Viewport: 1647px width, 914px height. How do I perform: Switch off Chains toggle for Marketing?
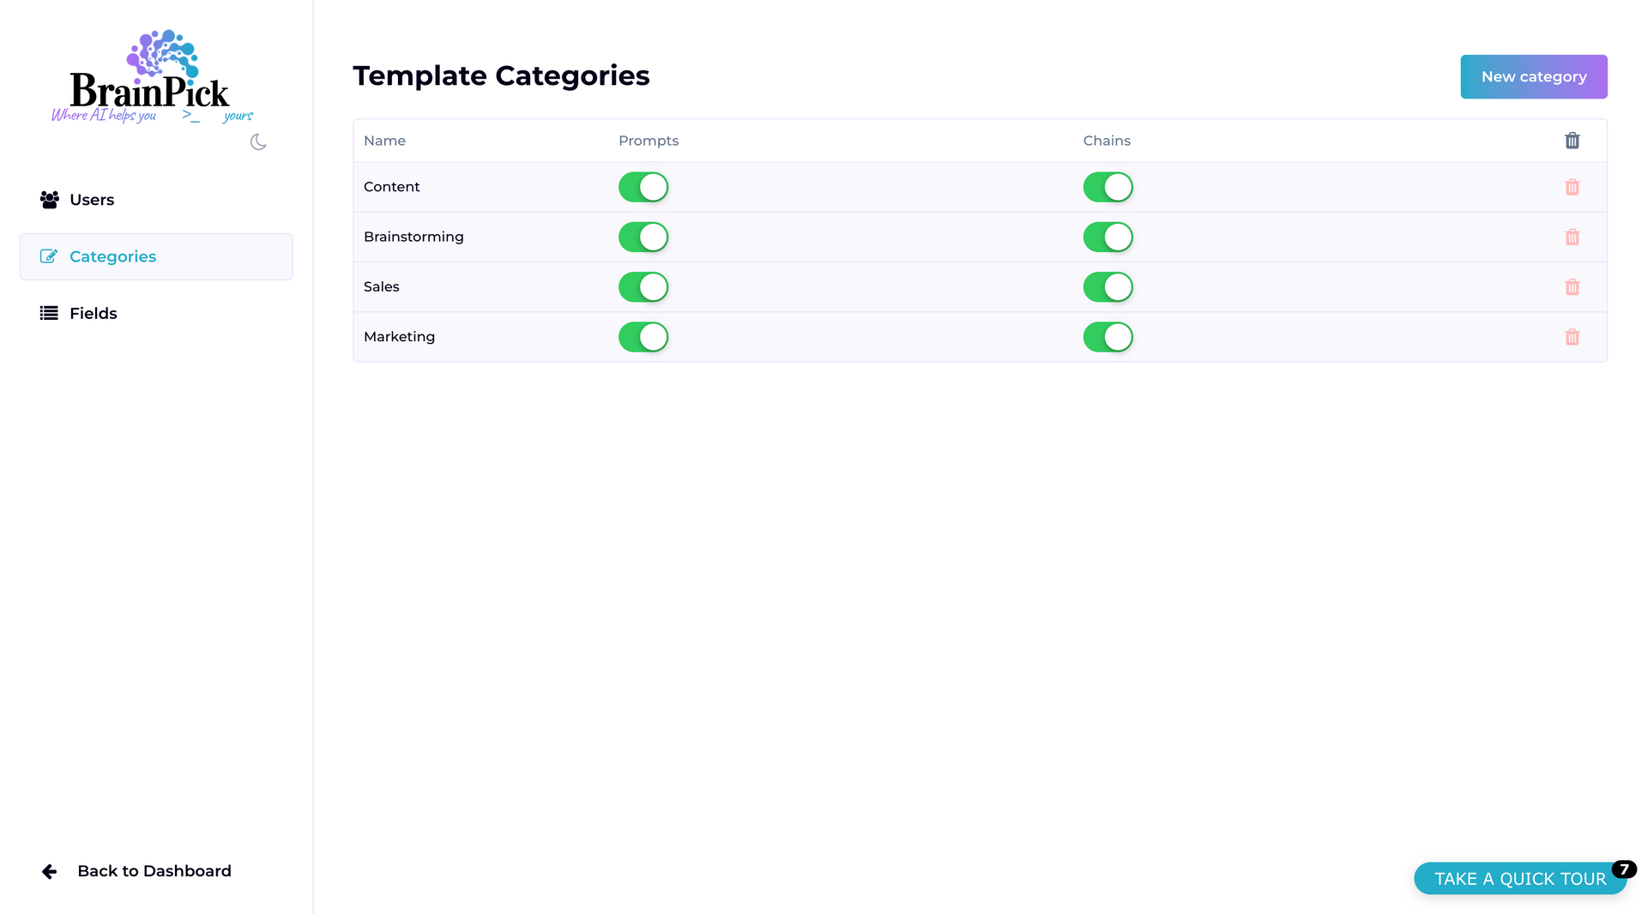click(1107, 337)
